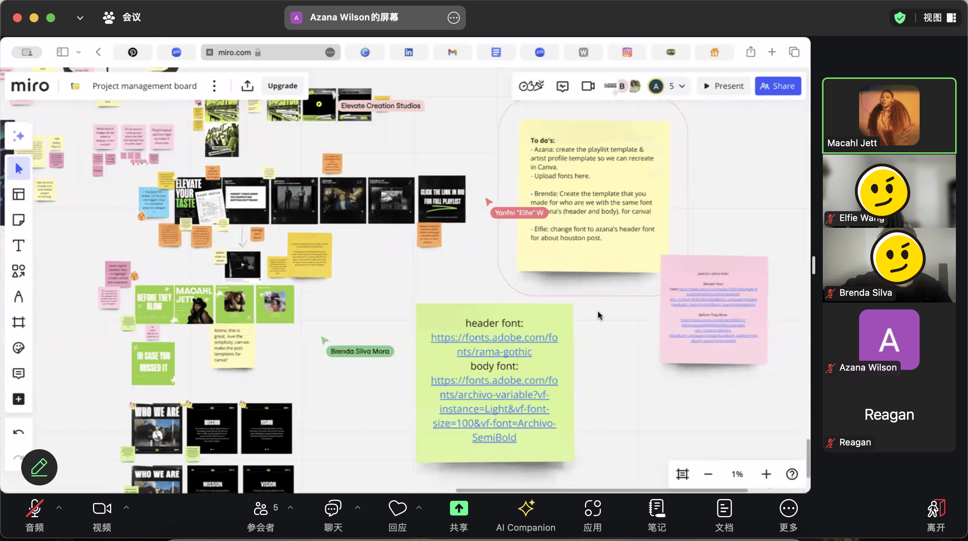Select the Frame tool in left toolbar
968x541 pixels.
tap(18, 322)
